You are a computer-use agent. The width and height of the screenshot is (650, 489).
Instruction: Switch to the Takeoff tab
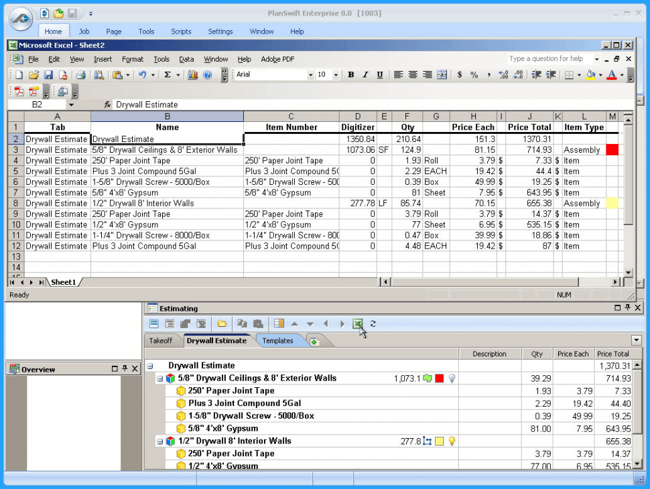(x=160, y=341)
